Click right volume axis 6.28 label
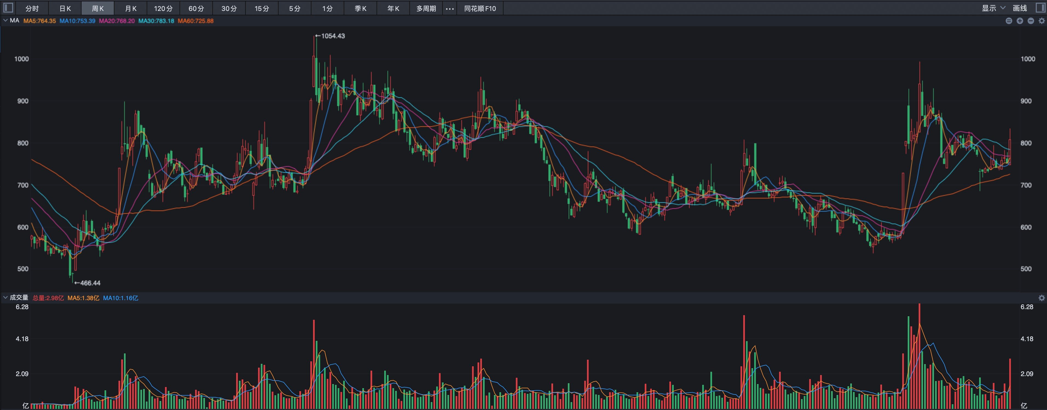The width and height of the screenshot is (1047, 410). pyautogui.click(x=1027, y=307)
